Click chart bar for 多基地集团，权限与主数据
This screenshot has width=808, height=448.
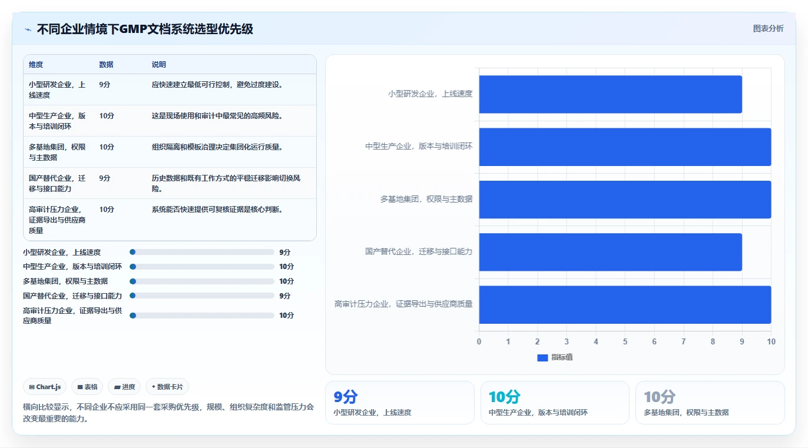[625, 200]
